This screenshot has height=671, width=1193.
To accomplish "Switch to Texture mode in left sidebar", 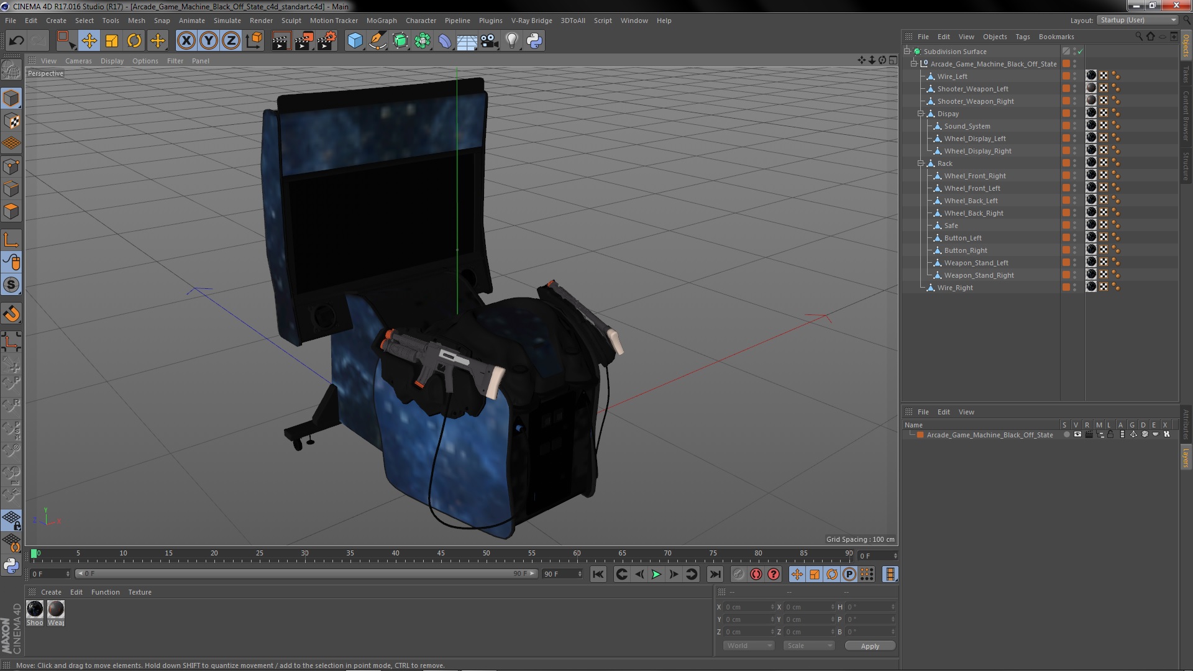I will click(11, 121).
